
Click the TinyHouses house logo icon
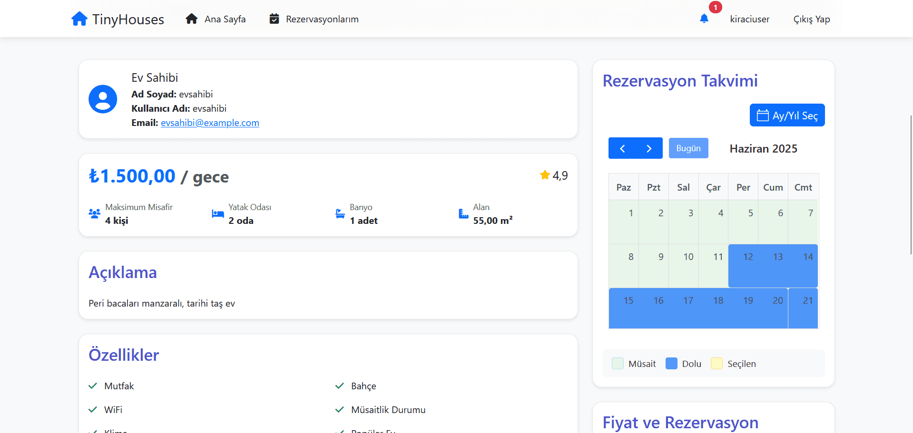click(79, 19)
